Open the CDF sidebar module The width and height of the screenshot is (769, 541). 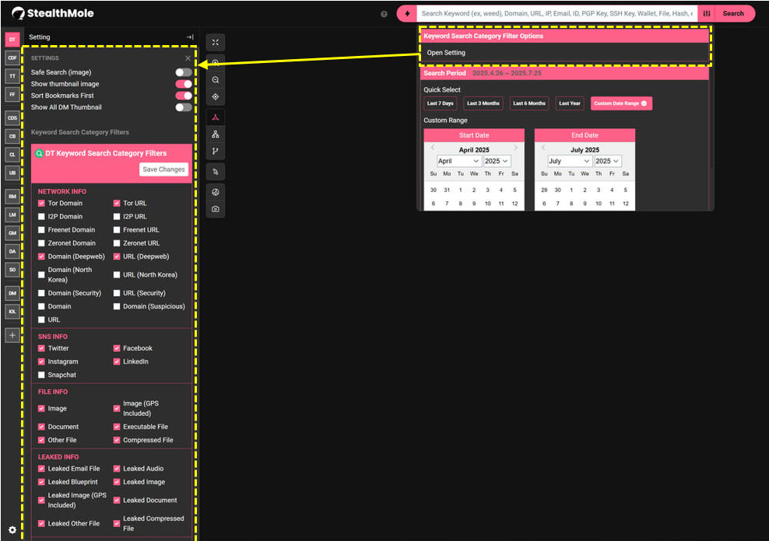click(12, 58)
